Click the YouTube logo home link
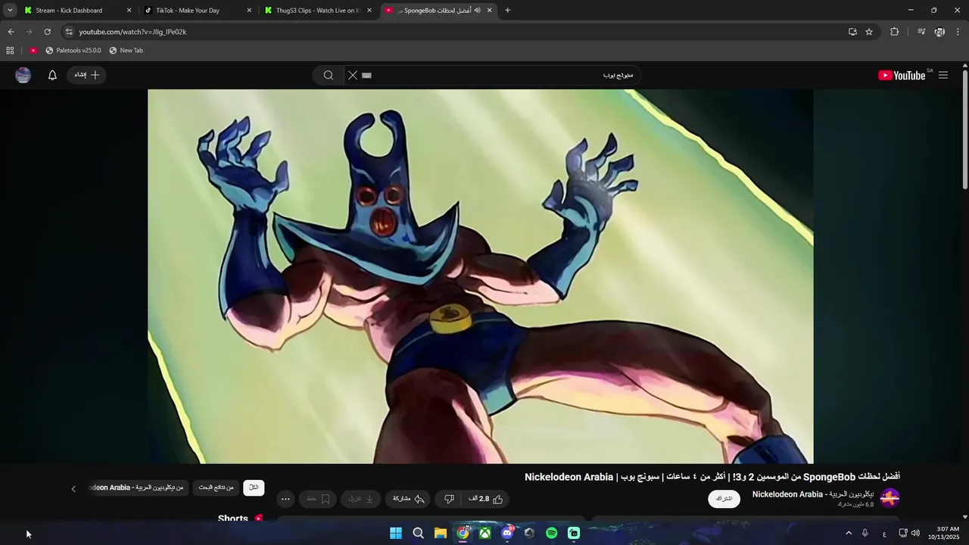Screen dimensions: 969x545 (902, 75)
